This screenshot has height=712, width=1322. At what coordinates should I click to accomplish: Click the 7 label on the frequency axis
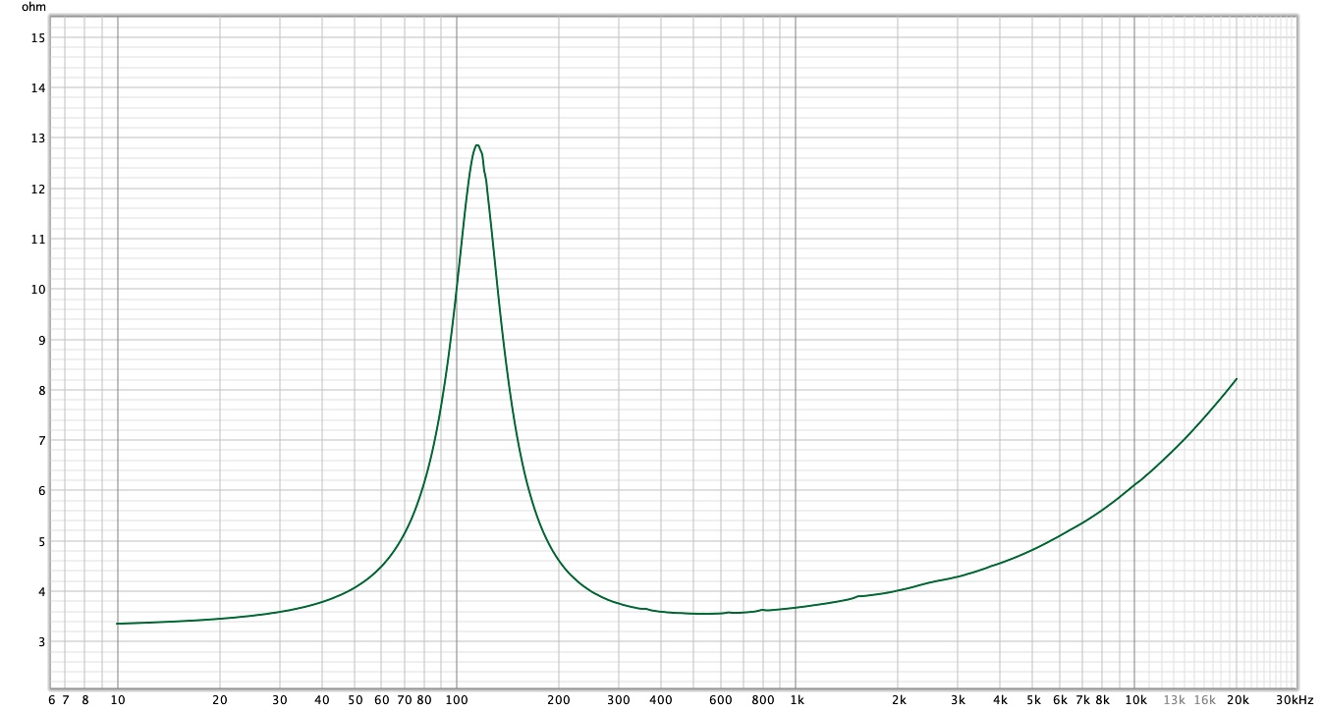coord(66,700)
